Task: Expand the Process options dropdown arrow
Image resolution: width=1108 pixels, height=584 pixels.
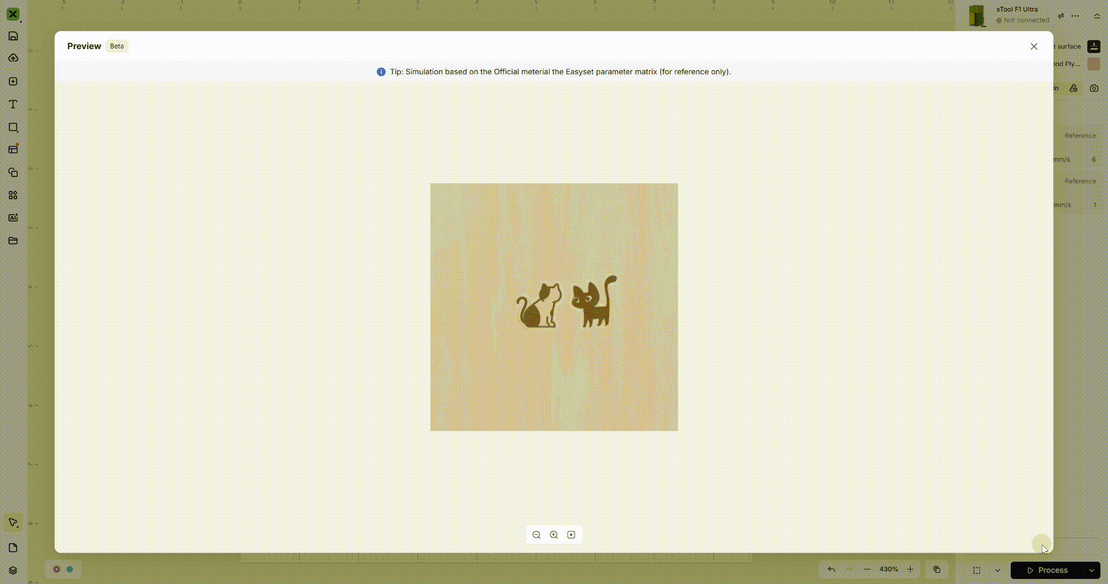Action: click(1091, 571)
